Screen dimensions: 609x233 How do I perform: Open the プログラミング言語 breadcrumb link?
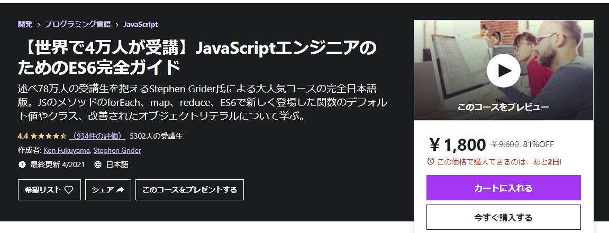(x=78, y=24)
